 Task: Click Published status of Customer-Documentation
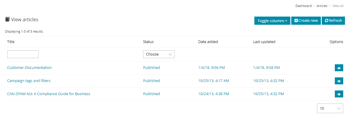point(151,67)
